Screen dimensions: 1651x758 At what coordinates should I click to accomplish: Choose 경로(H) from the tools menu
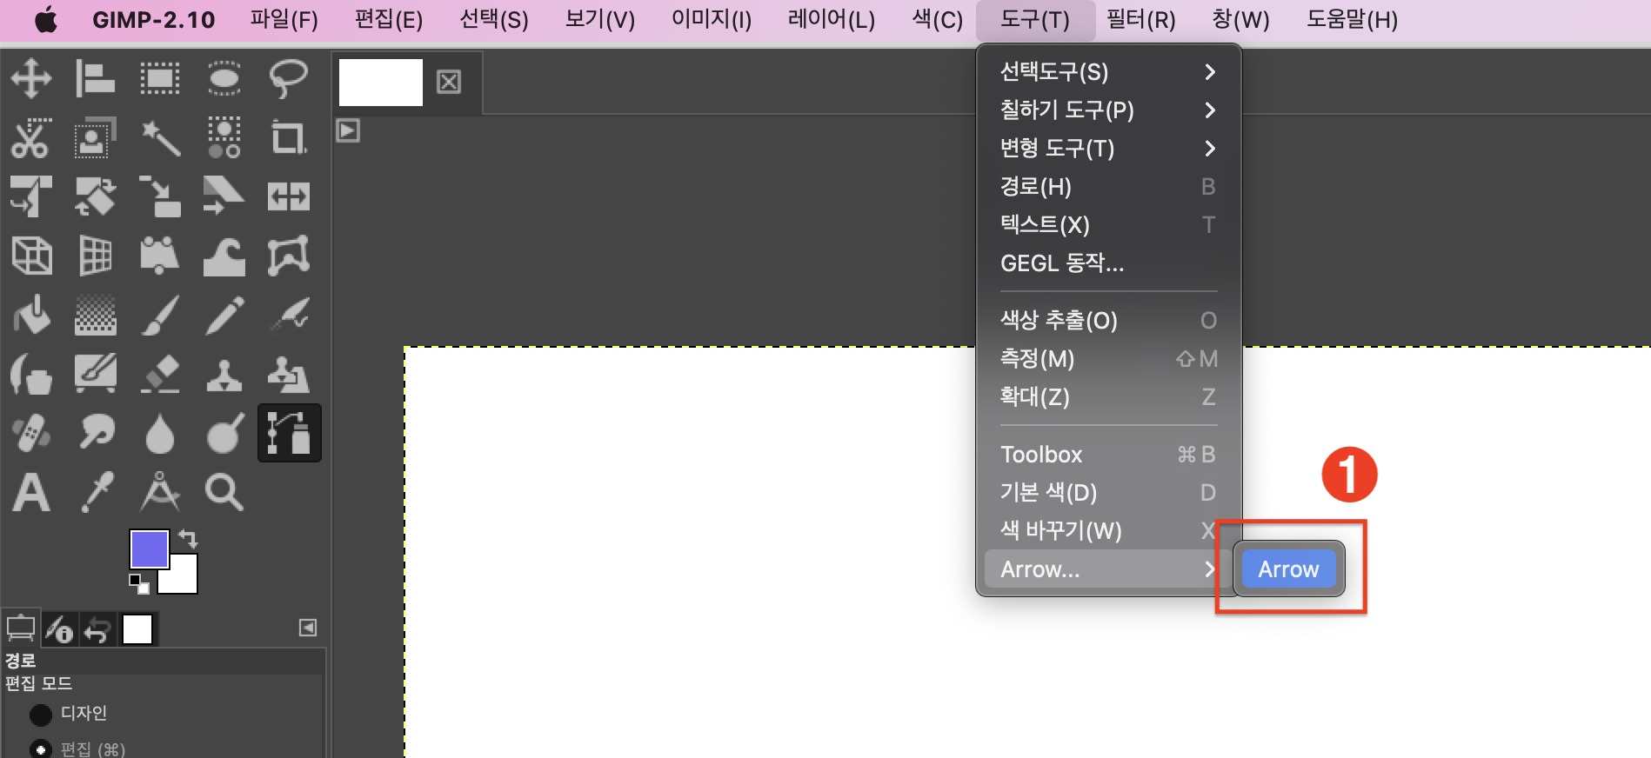click(1108, 186)
